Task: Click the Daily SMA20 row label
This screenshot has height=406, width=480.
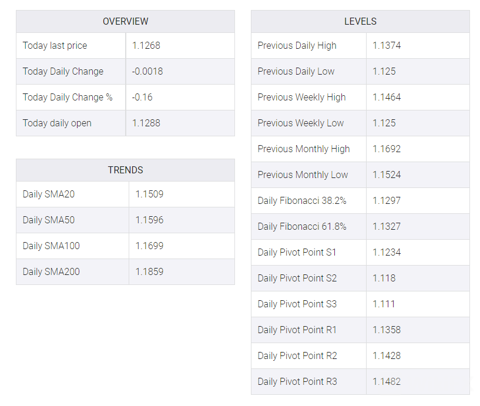Action: [x=49, y=194]
